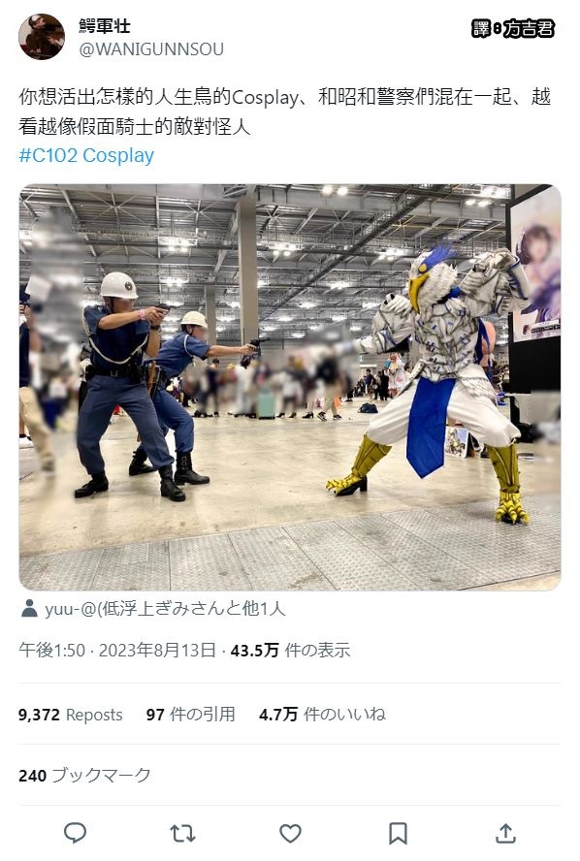The image size is (580, 861).
Task: Click the 240 ブックマーク count
Action: click(x=84, y=776)
